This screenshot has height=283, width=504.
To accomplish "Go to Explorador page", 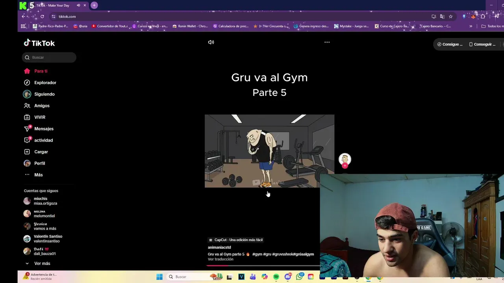I will pyautogui.click(x=40, y=83).
